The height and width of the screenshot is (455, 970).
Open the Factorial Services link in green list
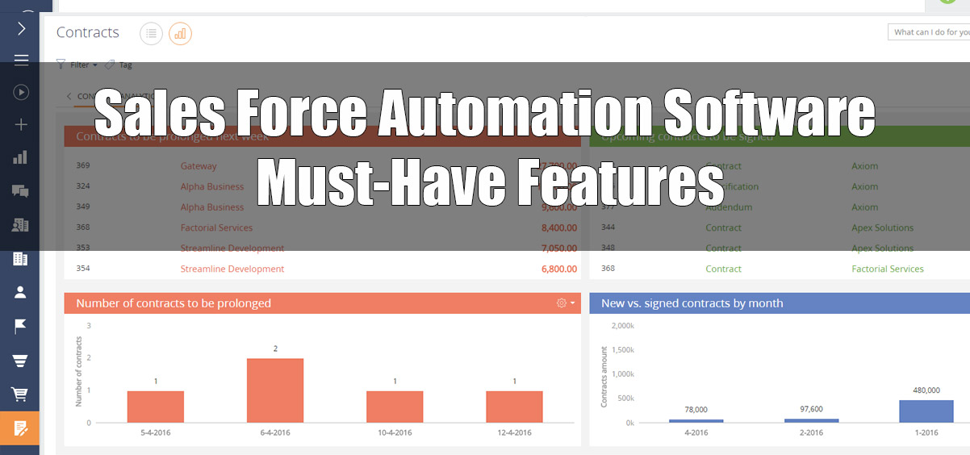coord(888,269)
